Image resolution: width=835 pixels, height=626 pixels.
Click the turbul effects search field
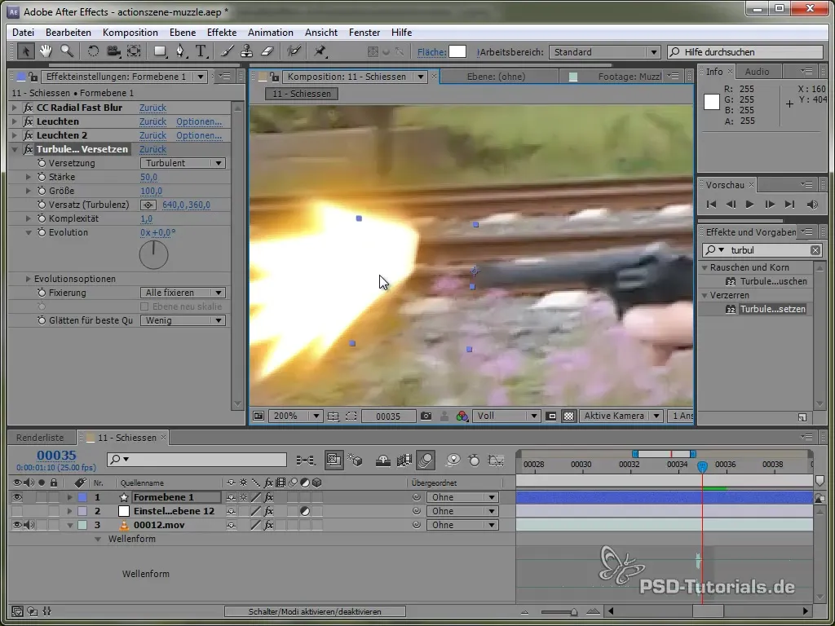point(762,250)
